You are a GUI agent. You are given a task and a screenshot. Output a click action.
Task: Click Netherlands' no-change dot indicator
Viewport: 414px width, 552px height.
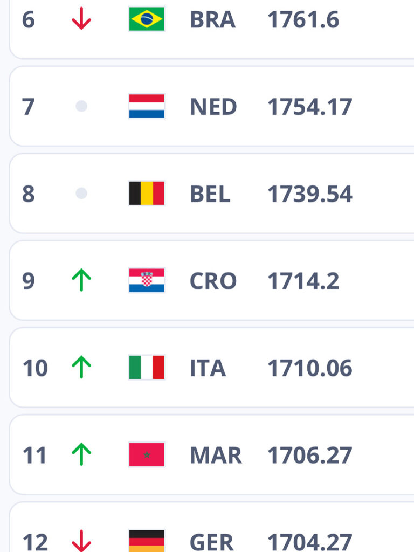tap(81, 106)
